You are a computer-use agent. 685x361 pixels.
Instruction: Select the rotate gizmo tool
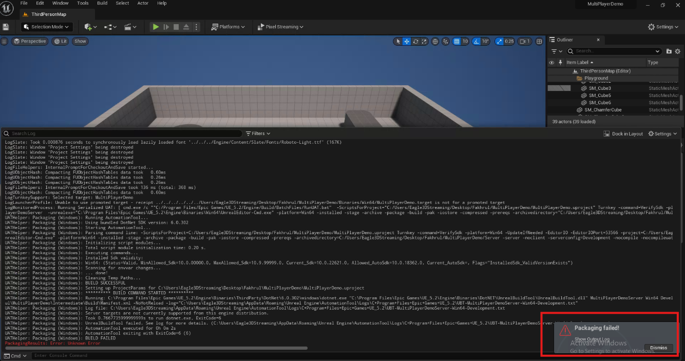click(415, 42)
